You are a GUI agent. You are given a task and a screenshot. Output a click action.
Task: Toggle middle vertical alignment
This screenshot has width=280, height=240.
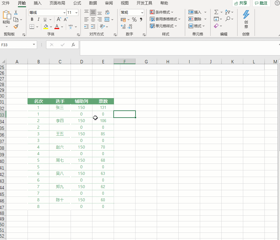[x=93, y=12]
